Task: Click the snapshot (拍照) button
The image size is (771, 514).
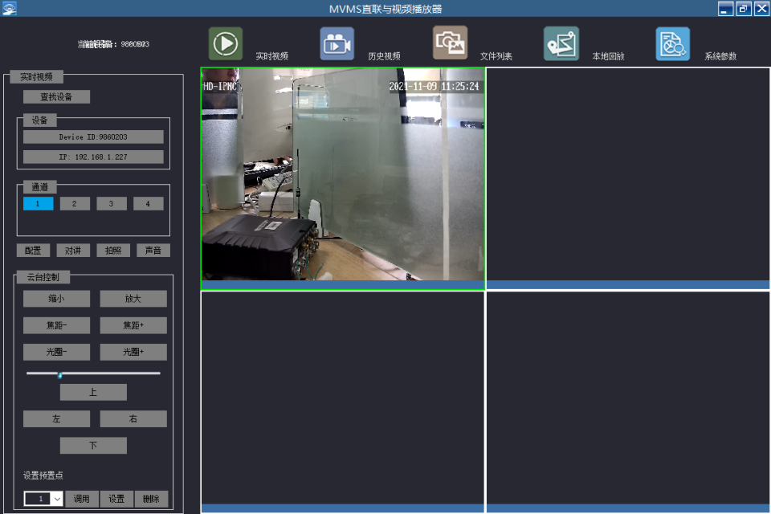Action: (x=113, y=251)
